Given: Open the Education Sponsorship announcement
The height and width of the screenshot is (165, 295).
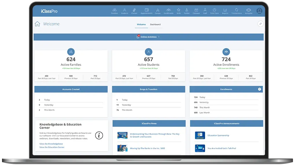Looking at the screenshot, I should [218, 135].
